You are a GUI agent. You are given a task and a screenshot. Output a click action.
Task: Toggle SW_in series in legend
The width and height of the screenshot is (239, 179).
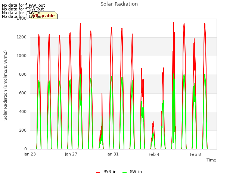(132, 172)
